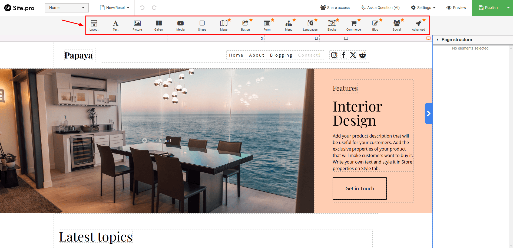
Task: Click the Get in Touch button
Action: pos(359,188)
